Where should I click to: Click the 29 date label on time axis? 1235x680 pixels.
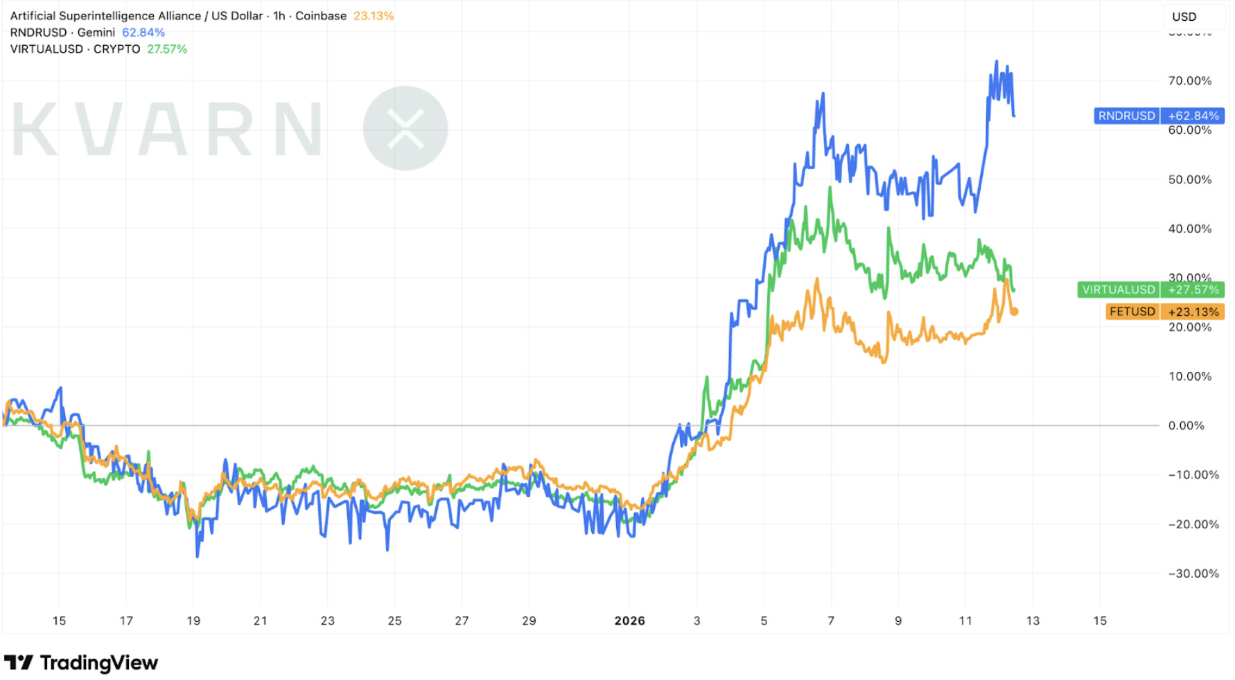pyautogui.click(x=529, y=620)
